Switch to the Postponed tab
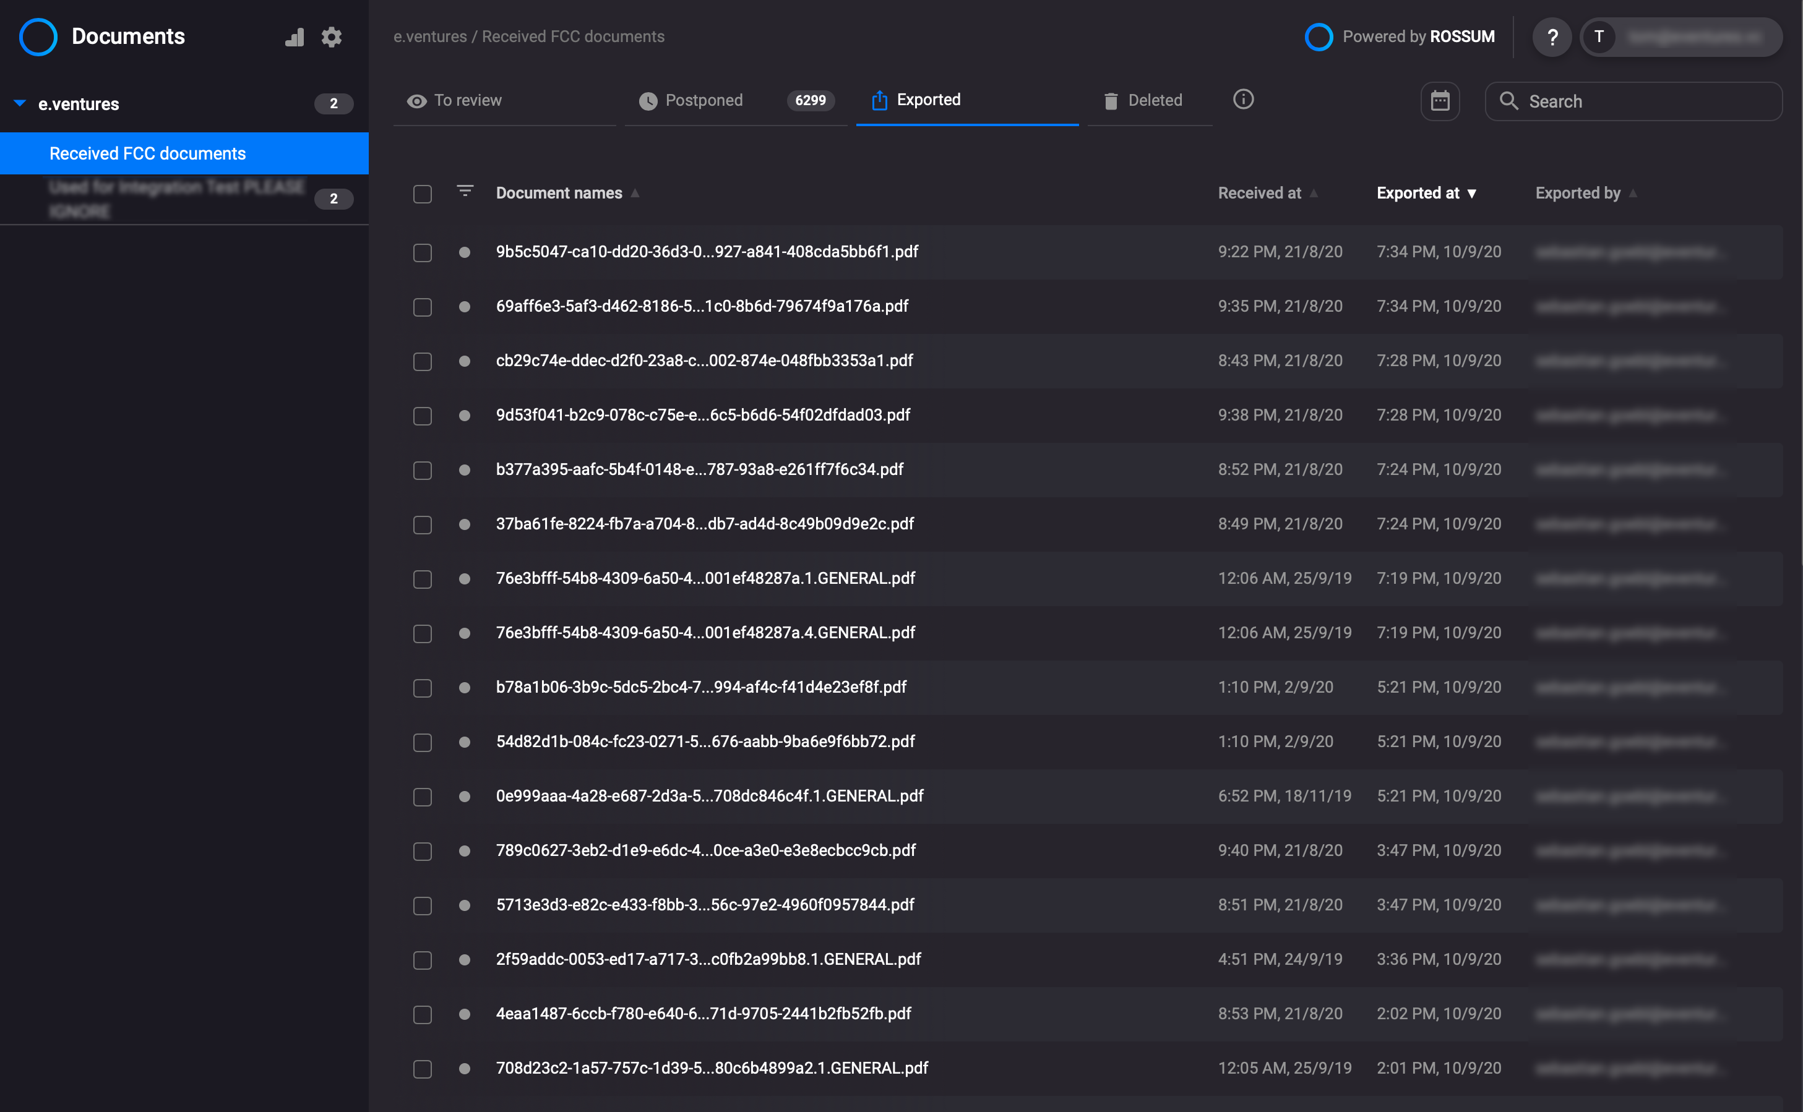 (704, 100)
